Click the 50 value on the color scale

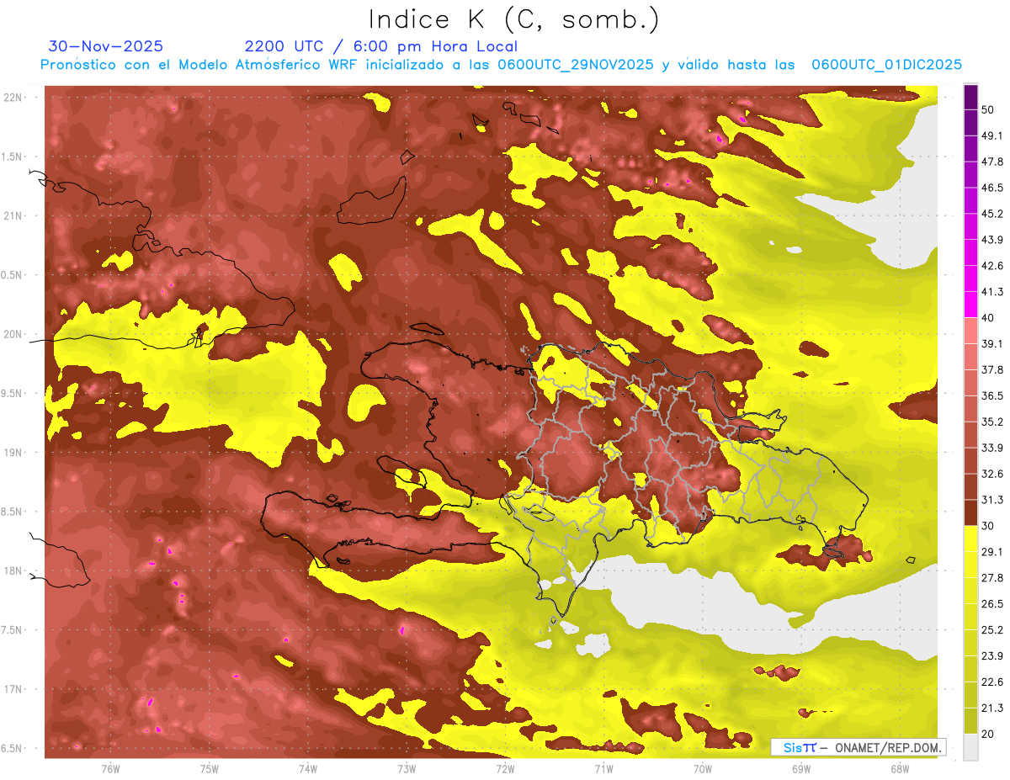tap(989, 111)
